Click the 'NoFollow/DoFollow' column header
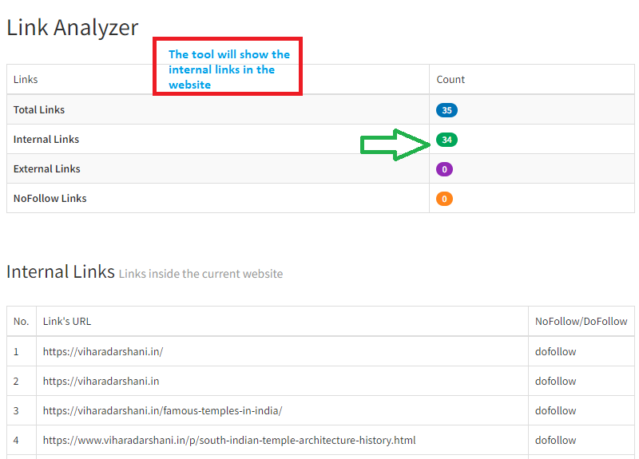This screenshot has width=639, height=459. pos(581,322)
